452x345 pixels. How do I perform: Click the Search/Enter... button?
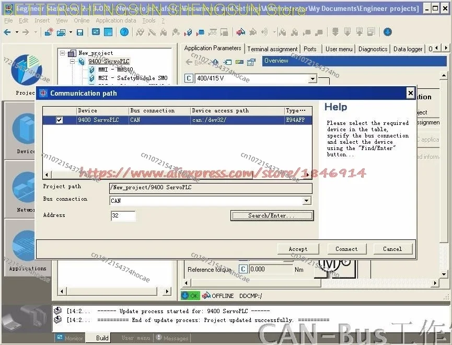pos(272,215)
